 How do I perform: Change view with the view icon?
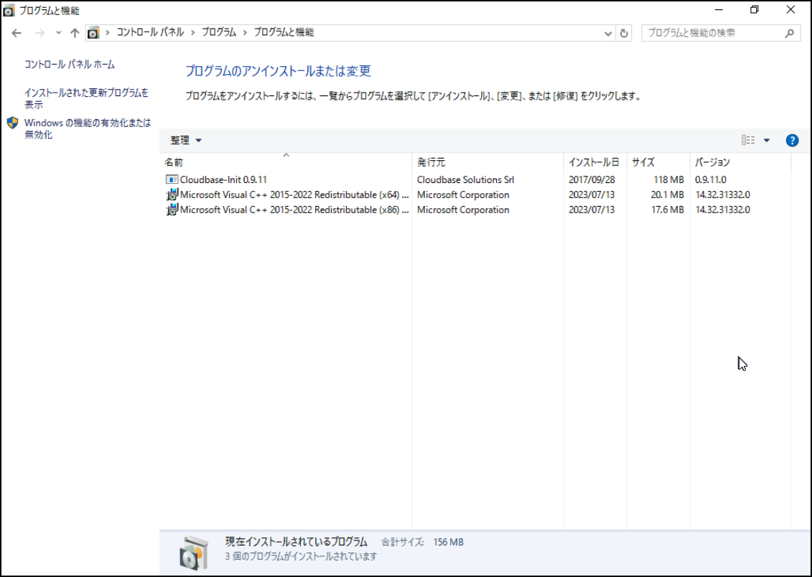[748, 140]
